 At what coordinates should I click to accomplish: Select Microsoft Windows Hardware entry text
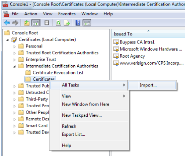click(x=151, y=49)
